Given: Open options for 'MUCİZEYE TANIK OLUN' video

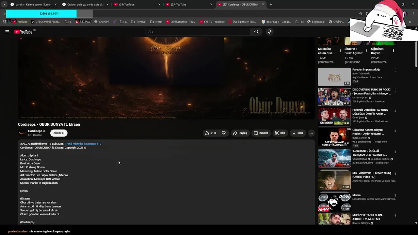Looking at the screenshot, I should (x=395, y=215).
